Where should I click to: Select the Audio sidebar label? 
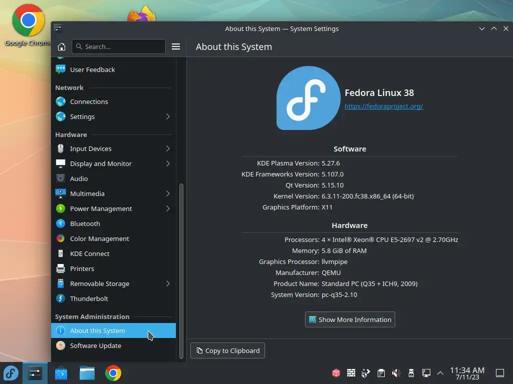pyautogui.click(x=79, y=178)
